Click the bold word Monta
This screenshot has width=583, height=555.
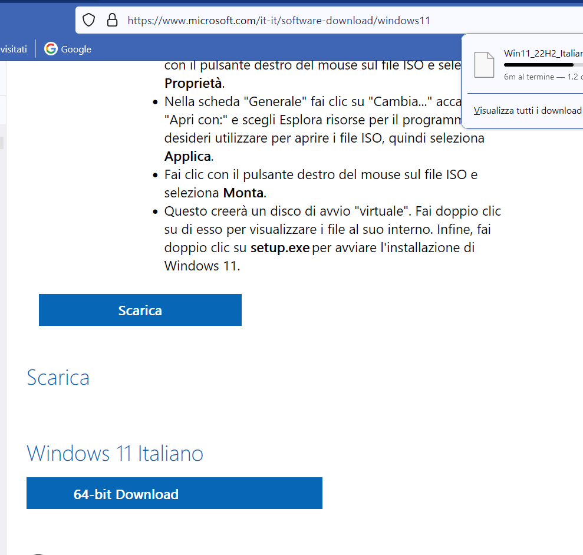click(243, 193)
